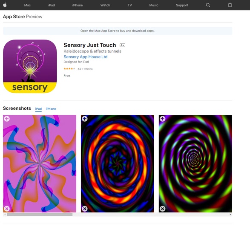This screenshot has height=226, width=250.
Task: Click the horizontal screenshots scrollbar thumb
Action: [40, 215]
